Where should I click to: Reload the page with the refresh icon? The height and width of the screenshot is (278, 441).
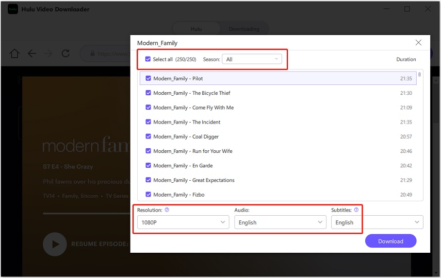(x=66, y=53)
